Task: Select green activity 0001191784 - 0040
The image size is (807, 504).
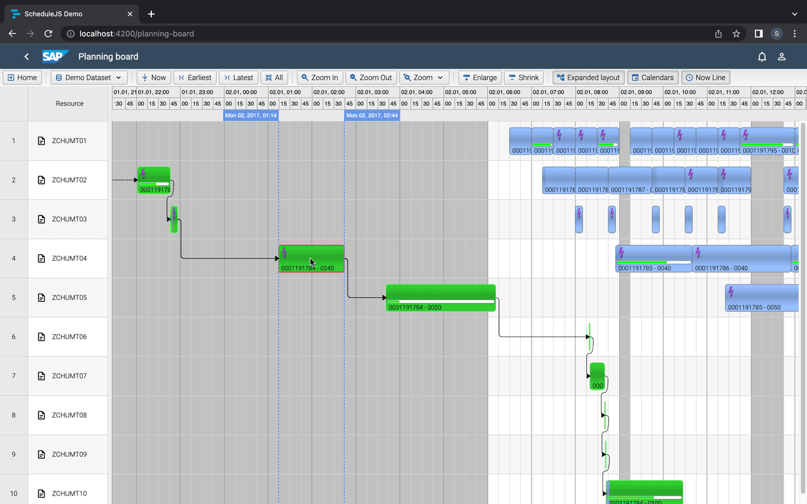Action: [x=311, y=259]
